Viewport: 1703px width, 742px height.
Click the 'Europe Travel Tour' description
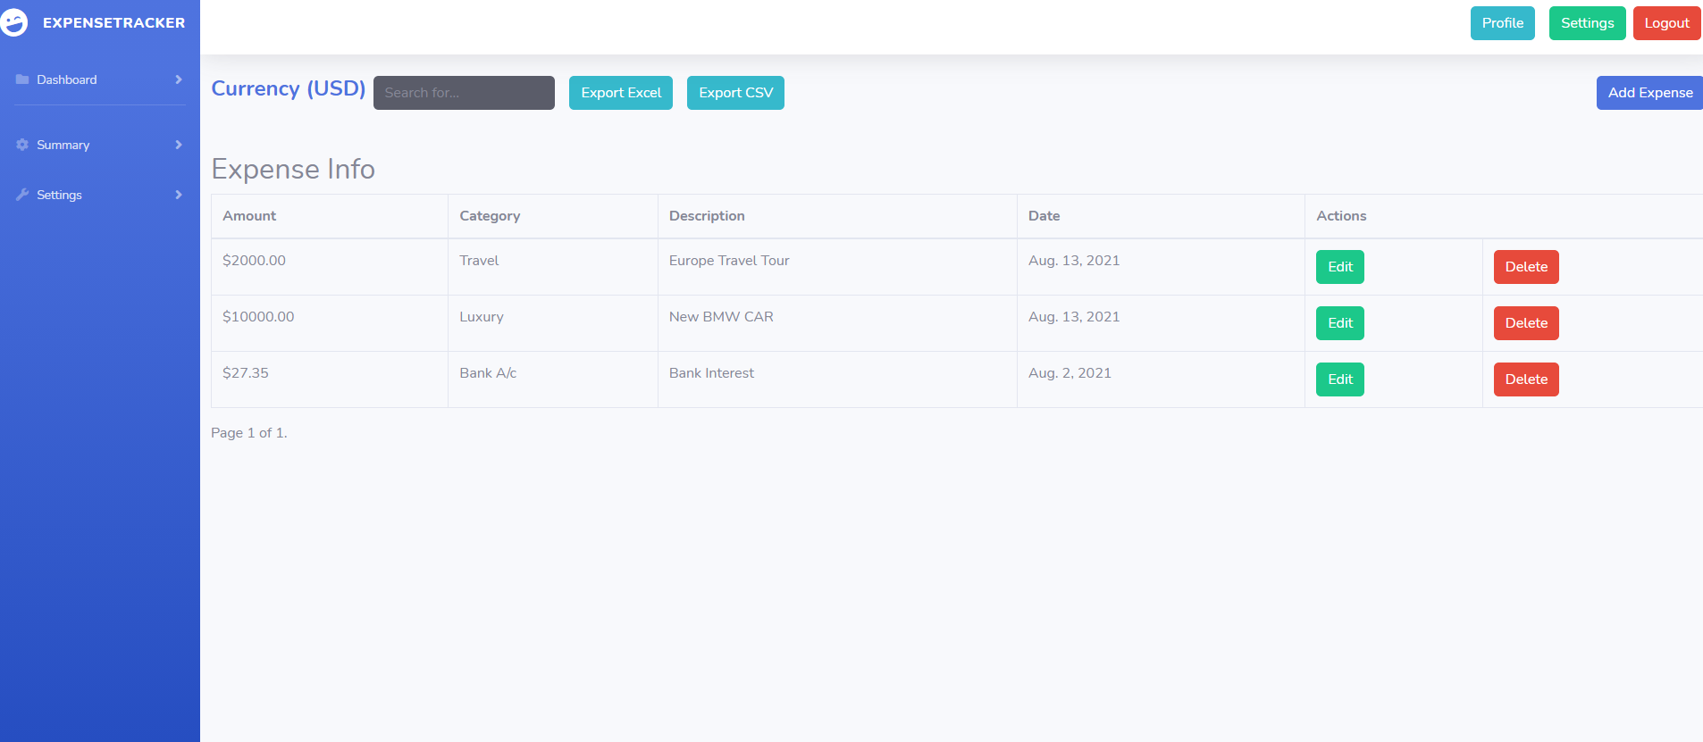pyautogui.click(x=729, y=261)
